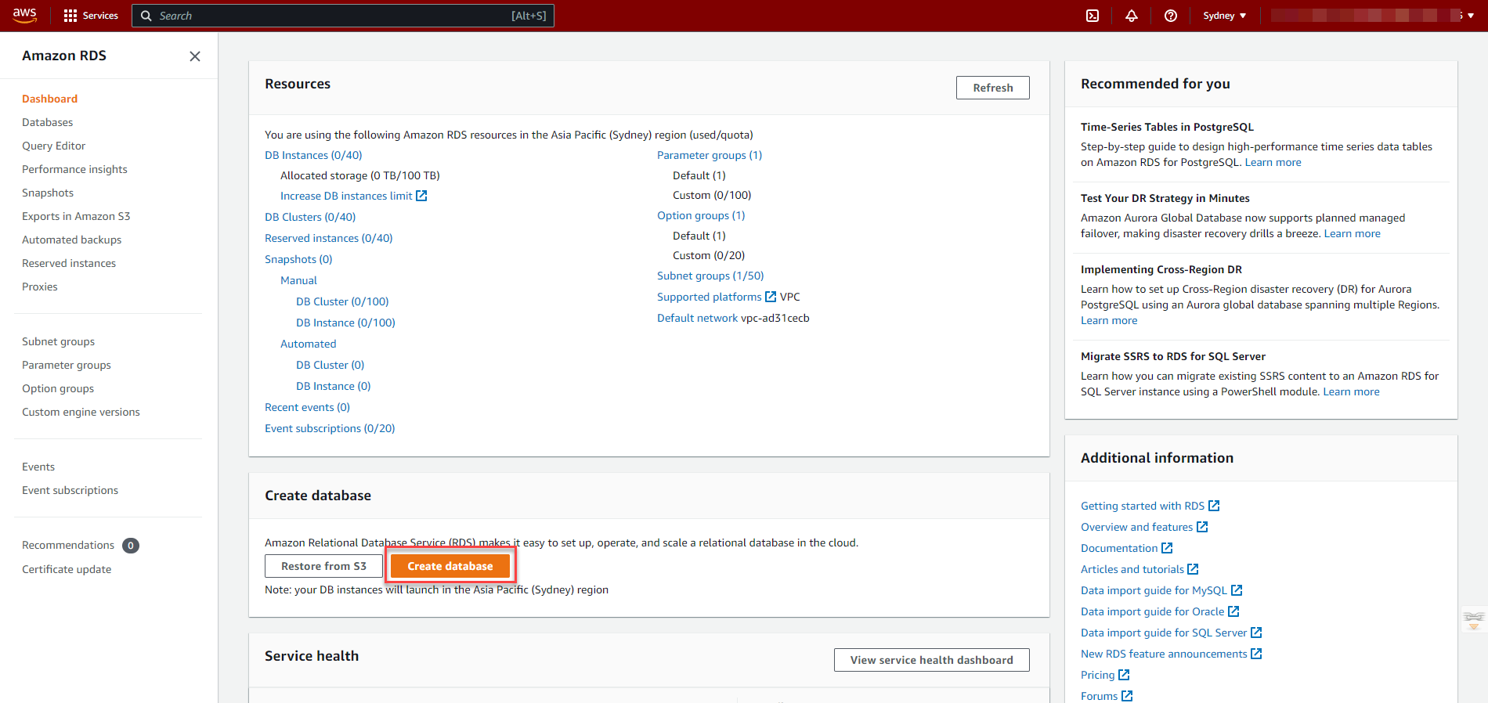
Task: Click the Recommendations count badge showing 0
Action: coord(131,546)
